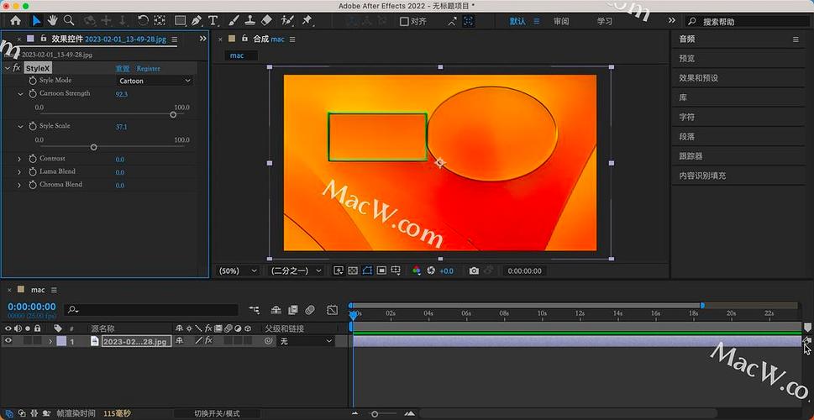Click the reset exposure icon
This screenshot has height=420, width=814.
[431, 271]
